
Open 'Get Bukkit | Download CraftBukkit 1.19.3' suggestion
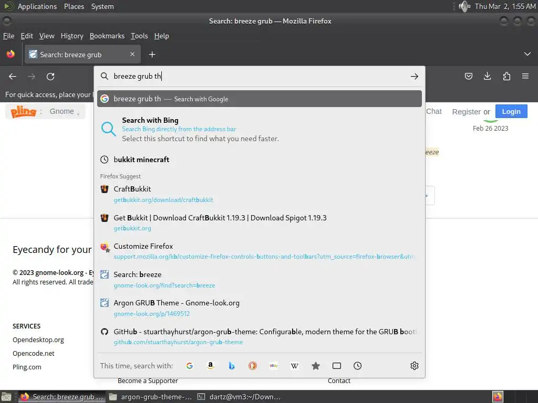(x=260, y=222)
